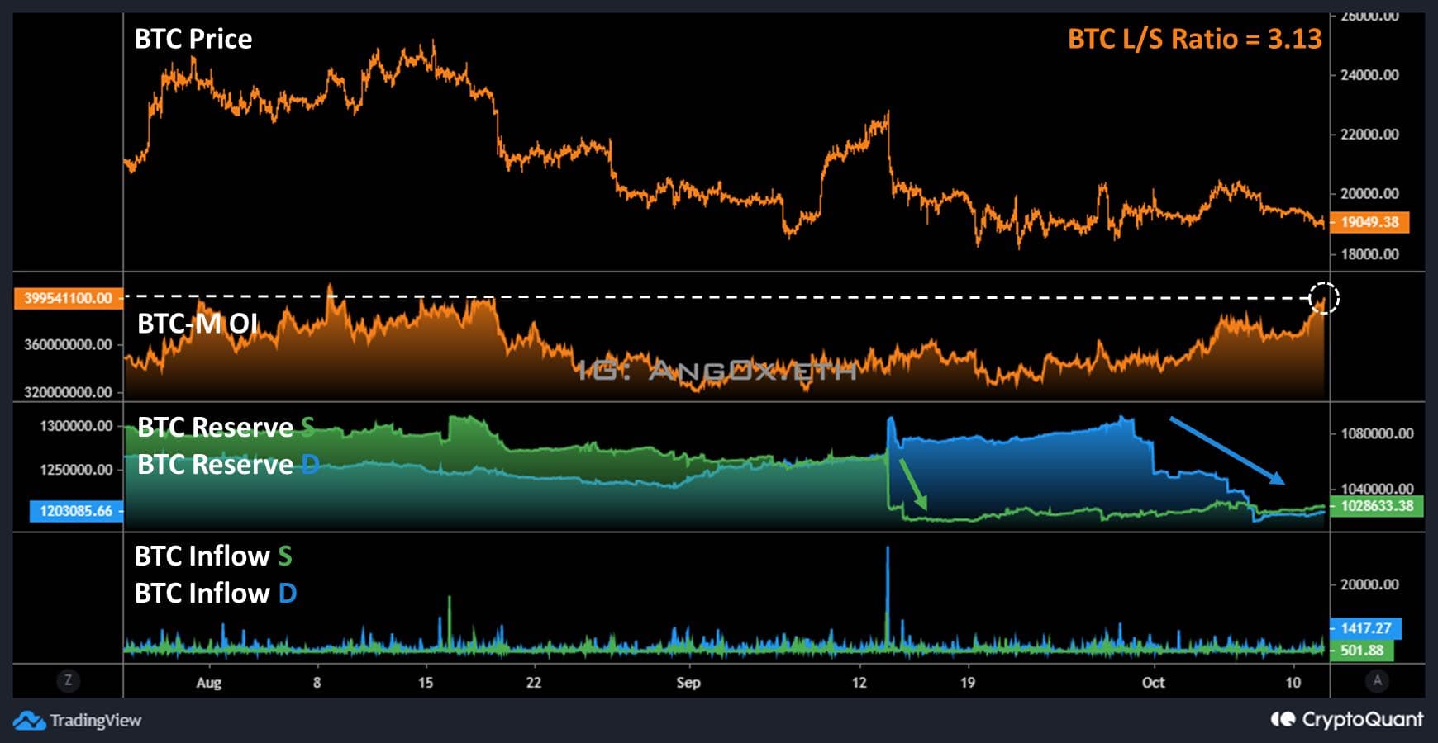Click the blue 1203085.66 reserve value tag
The height and width of the screenshot is (743, 1438).
click(x=76, y=512)
